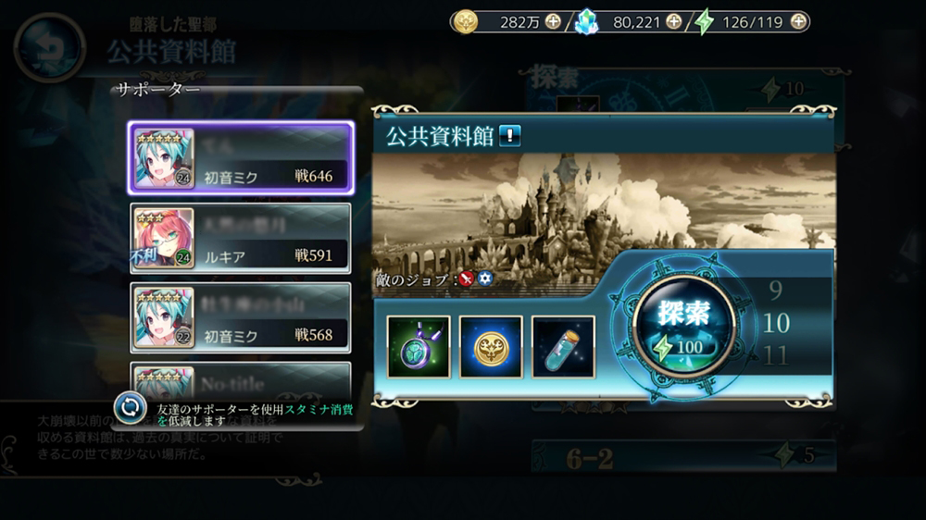This screenshot has width=926, height=520.
Task: Click the blue hexagram enemy job icon
Action: pos(485,279)
